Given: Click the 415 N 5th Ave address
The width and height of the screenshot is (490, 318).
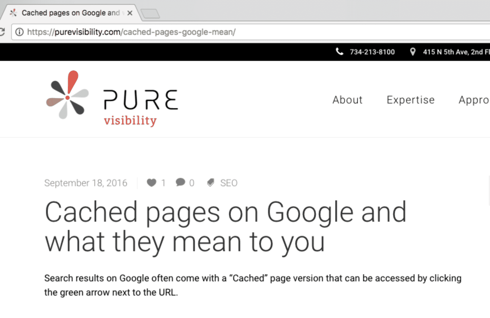Looking at the screenshot, I should click(456, 52).
